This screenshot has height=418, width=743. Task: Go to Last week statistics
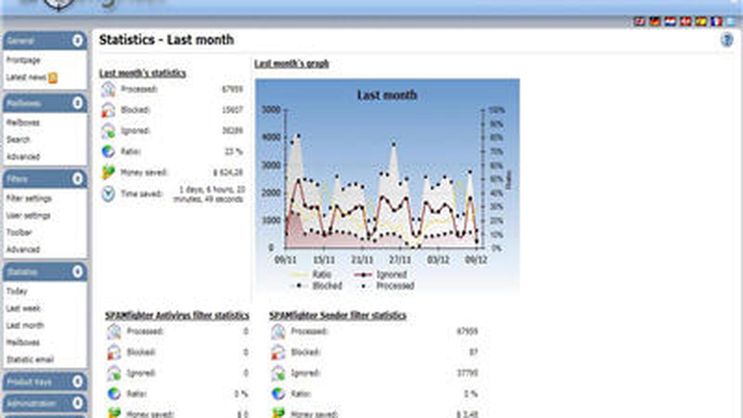click(23, 308)
